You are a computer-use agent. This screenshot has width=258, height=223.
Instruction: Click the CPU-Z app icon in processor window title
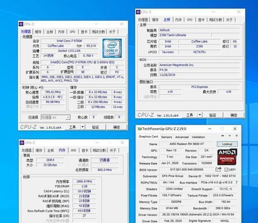click(x=21, y=24)
